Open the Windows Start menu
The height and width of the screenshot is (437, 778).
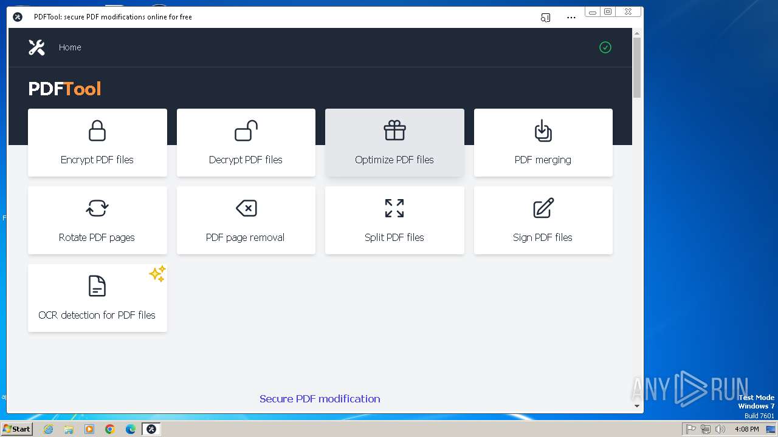tap(17, 429)
